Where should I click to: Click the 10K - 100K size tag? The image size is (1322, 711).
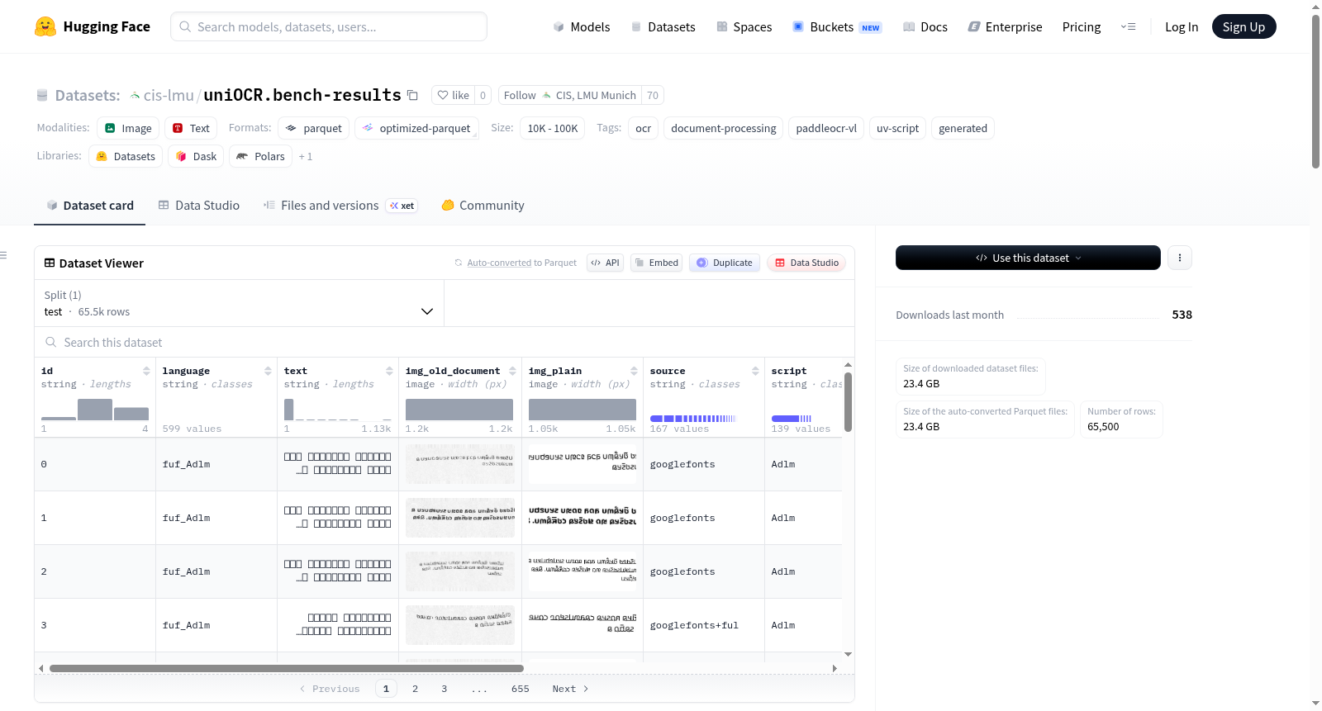pyautogui.click(x=553, y=128)
